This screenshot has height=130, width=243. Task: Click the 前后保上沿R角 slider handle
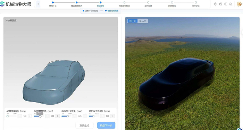pyautogui.click(x=68, y=116)
